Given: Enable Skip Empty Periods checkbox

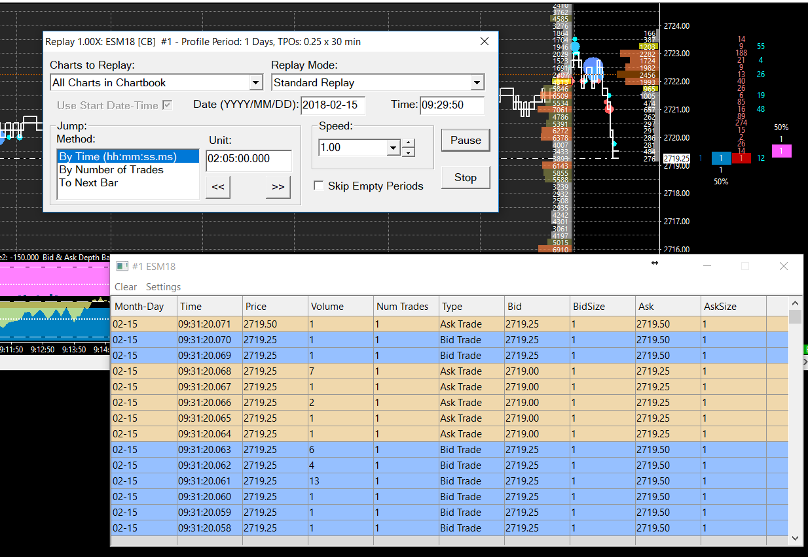Looking at the screenshot, I should coord(319,186).
